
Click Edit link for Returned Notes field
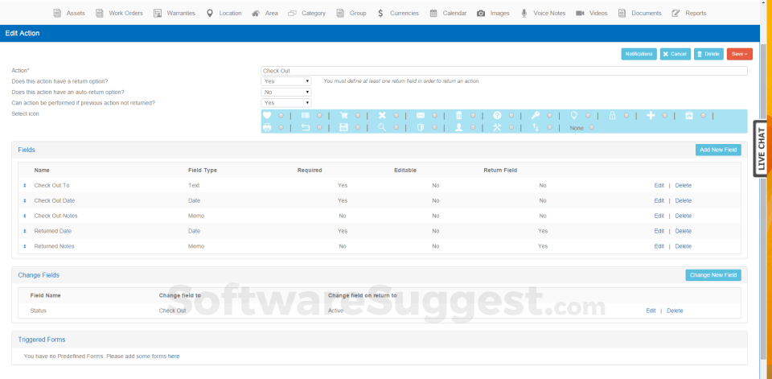(659, 246)
